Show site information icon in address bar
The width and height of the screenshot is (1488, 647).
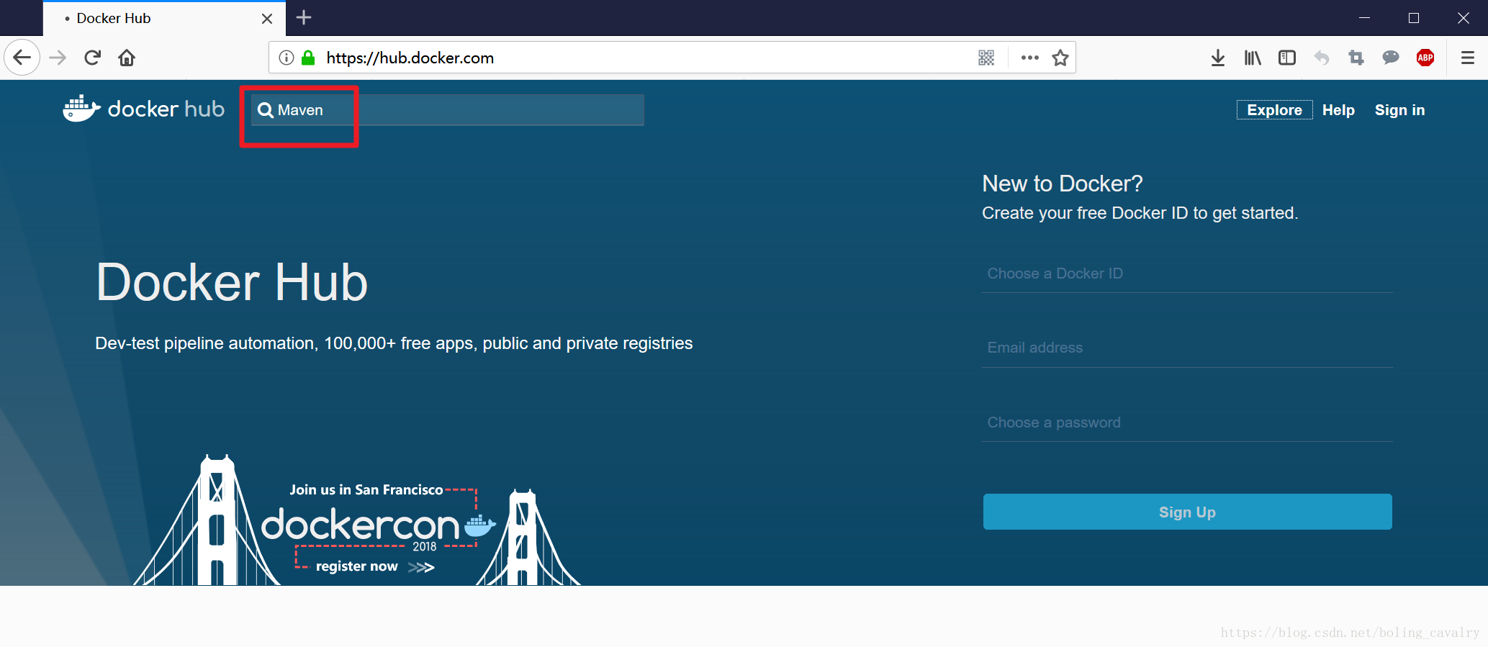(x=287, y=58)
